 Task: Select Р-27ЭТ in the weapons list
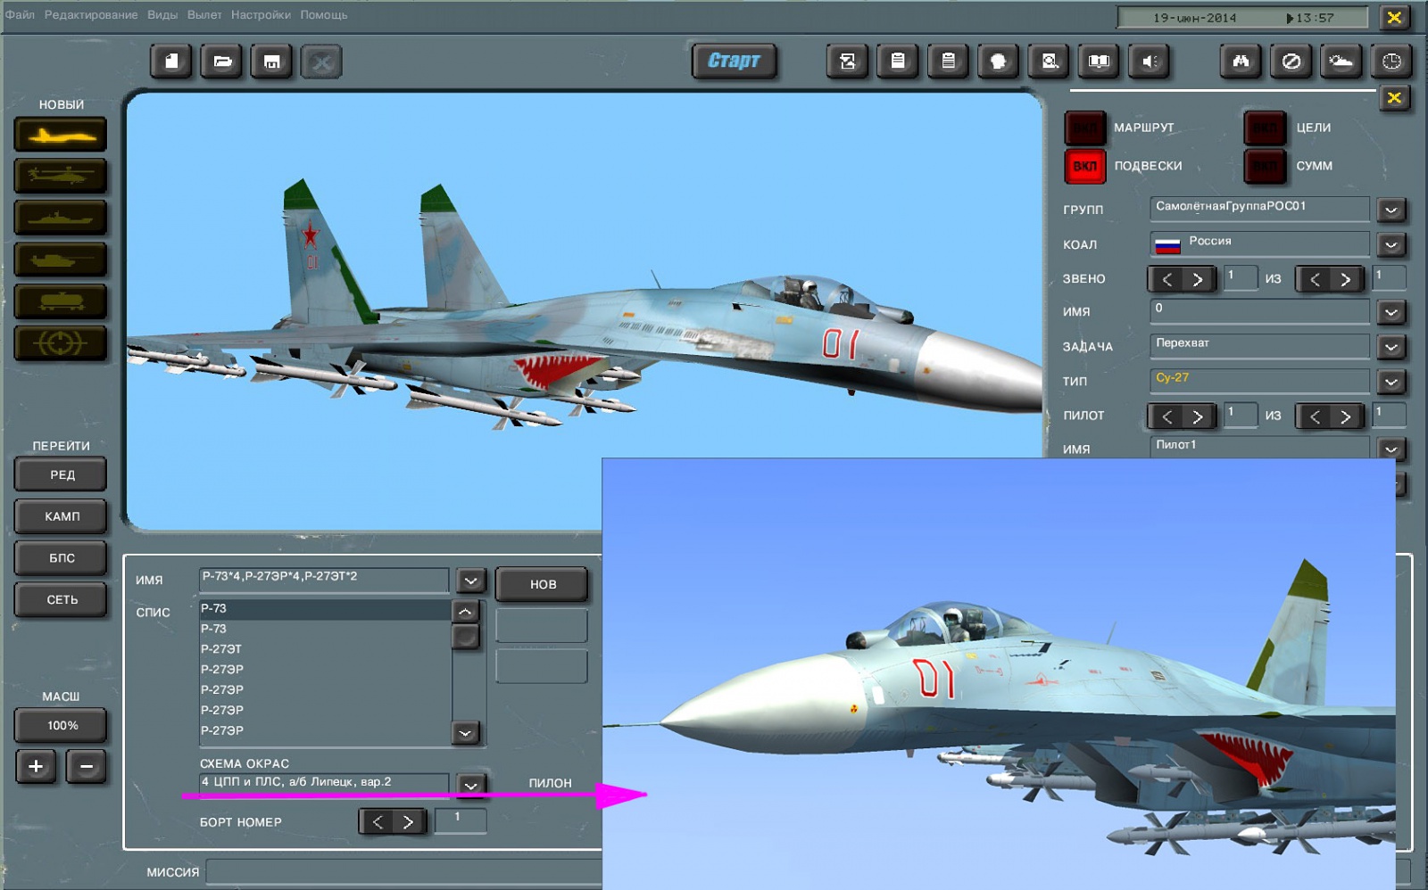pyautogui.click(x=221, y=649)
